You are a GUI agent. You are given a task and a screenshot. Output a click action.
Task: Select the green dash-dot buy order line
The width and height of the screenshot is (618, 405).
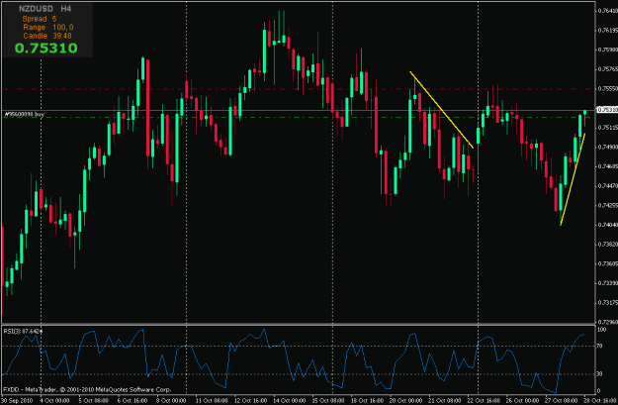(298, 117)
